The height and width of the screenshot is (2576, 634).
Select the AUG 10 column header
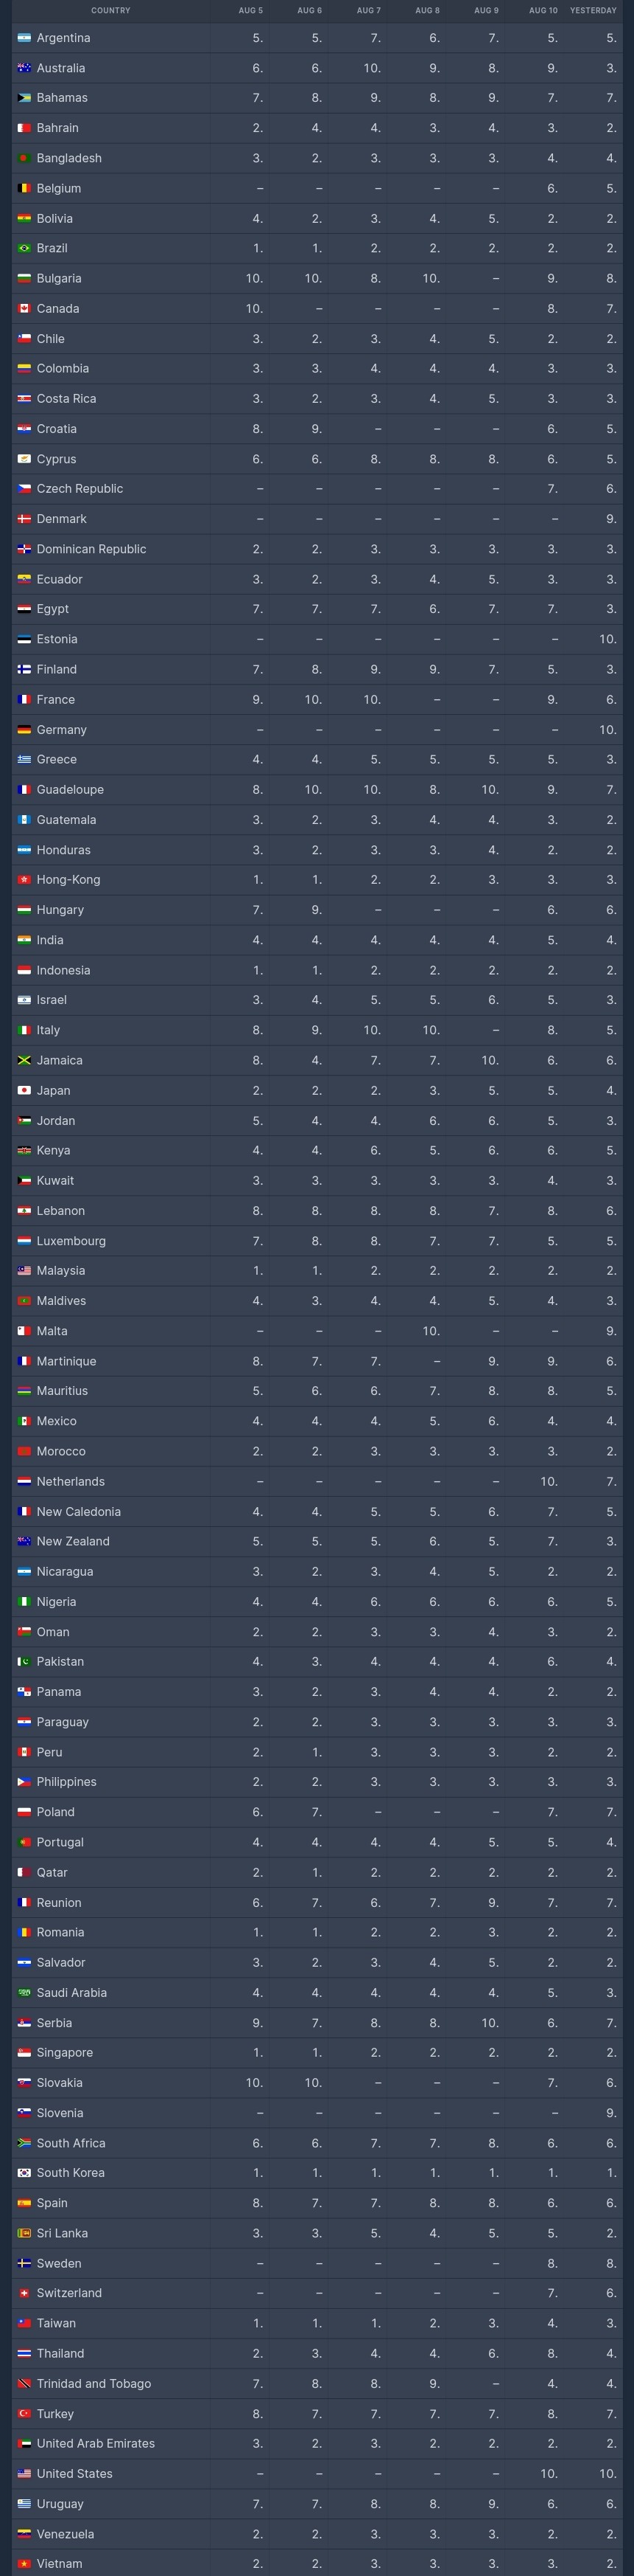pos(543,10)
